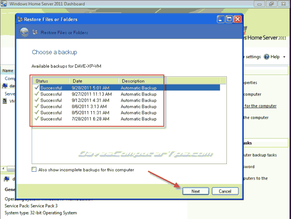Image resolution: width=291 pixels, height=219 pixels.
Task: Minimize the Dashboard window
Action: tap(259, 4)
